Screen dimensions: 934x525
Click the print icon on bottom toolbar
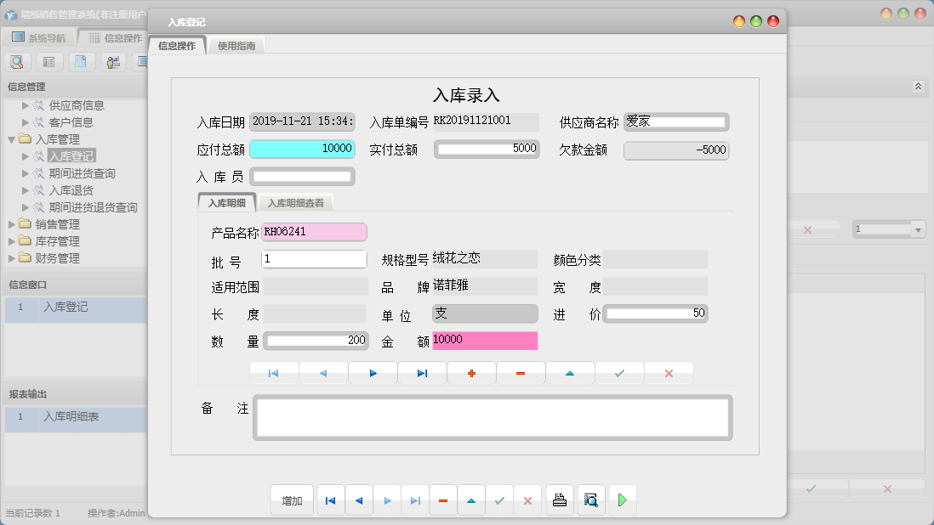tap(560, 500)
